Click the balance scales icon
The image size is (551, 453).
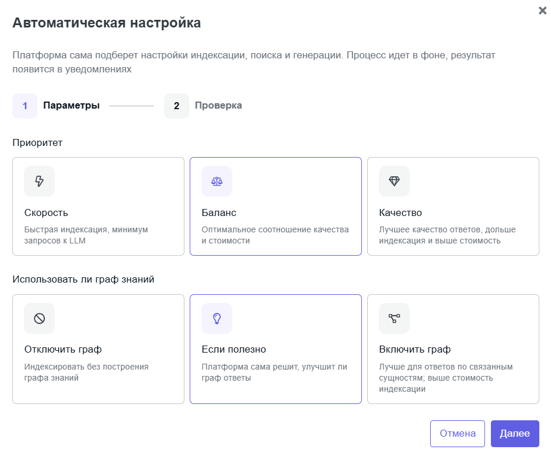click(x=217, y=181)
